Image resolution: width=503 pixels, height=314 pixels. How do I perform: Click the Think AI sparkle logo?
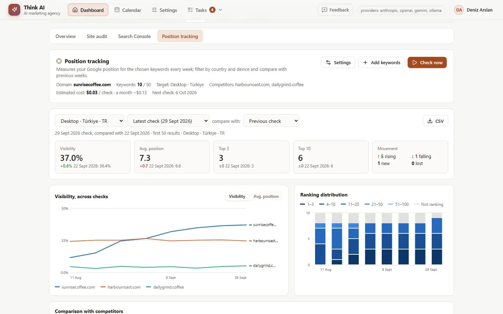point(14,10)
